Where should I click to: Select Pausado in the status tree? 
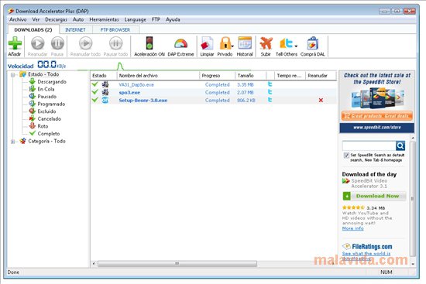click(x=47, y=97)
